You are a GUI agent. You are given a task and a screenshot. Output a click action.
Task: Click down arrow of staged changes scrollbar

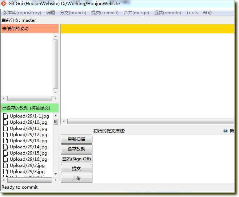coord(56,174)
